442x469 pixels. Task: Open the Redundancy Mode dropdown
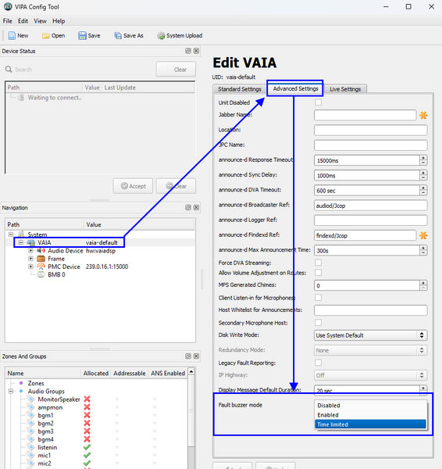tap(370, 350)
